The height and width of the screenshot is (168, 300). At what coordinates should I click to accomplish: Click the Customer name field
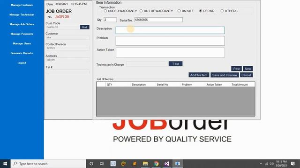[x=67, y=38]
